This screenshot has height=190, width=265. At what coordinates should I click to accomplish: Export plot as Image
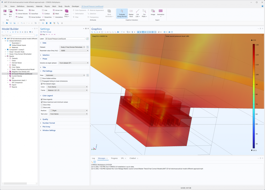pos(153,12)
